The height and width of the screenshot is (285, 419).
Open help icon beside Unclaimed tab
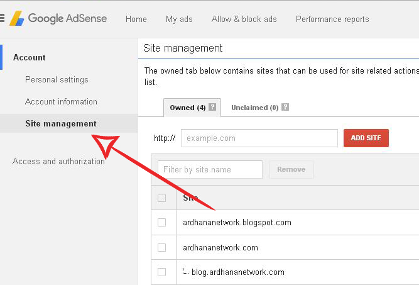tap(285, 107)
